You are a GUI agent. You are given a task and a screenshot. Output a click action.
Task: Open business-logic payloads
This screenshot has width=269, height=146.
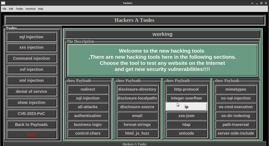(88, 124)
